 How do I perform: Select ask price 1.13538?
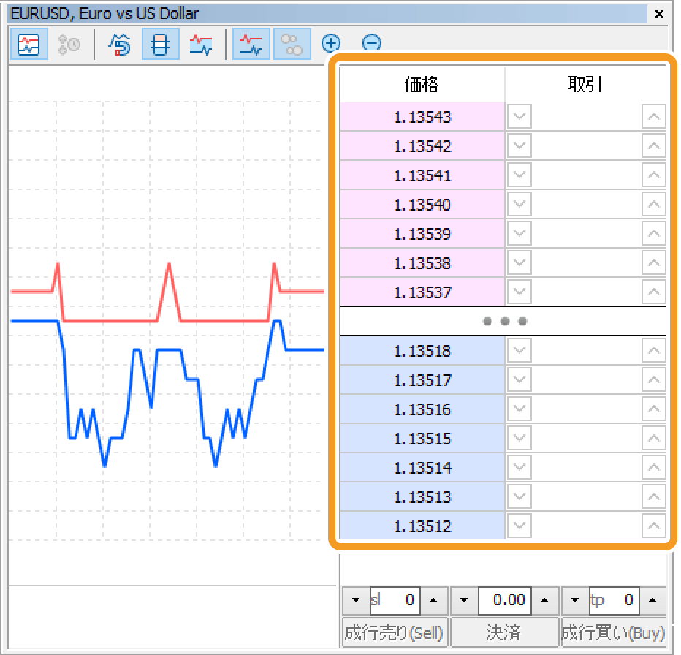422,263
